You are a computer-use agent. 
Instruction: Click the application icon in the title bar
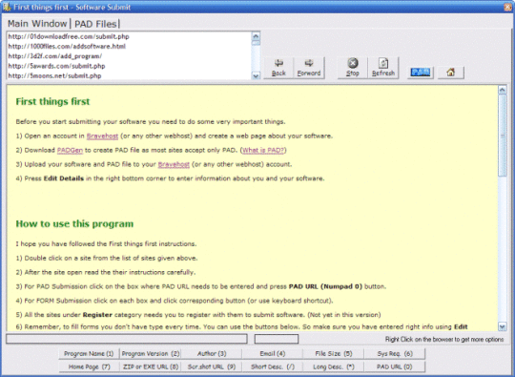(x=7, y=7)
